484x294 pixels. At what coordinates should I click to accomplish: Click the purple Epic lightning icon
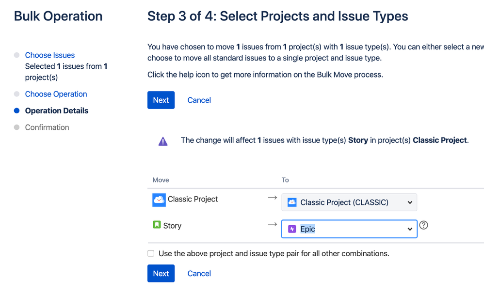point(292,229)
